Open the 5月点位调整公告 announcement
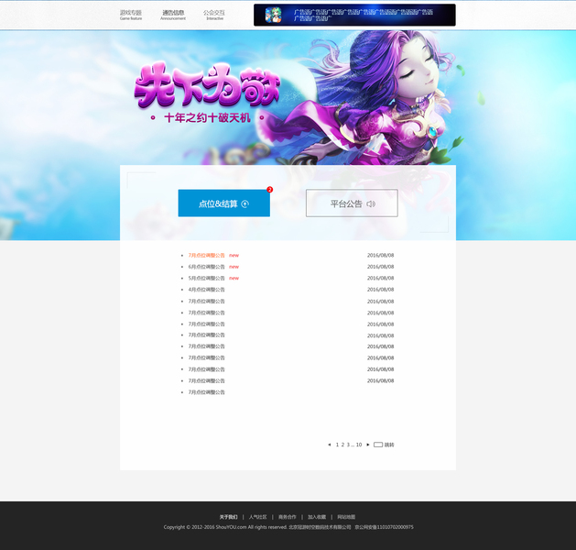This screenshot has height=550, width=576. (206, 278)
